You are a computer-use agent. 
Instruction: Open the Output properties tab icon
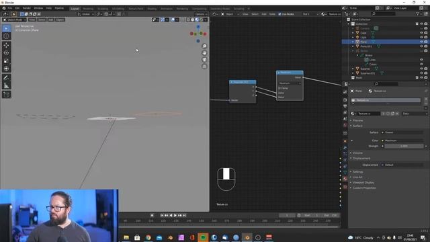tap(345, 106)
